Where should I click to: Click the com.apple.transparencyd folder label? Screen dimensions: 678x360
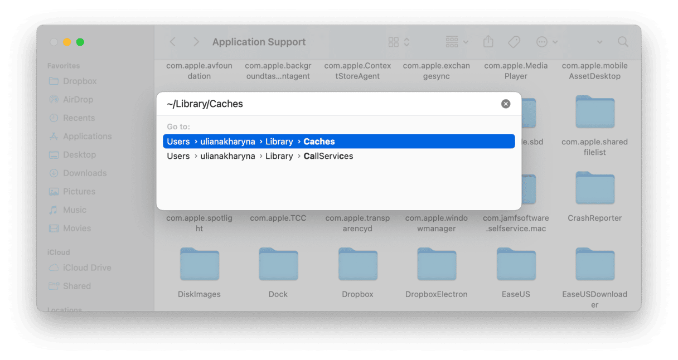coord(357,223)
